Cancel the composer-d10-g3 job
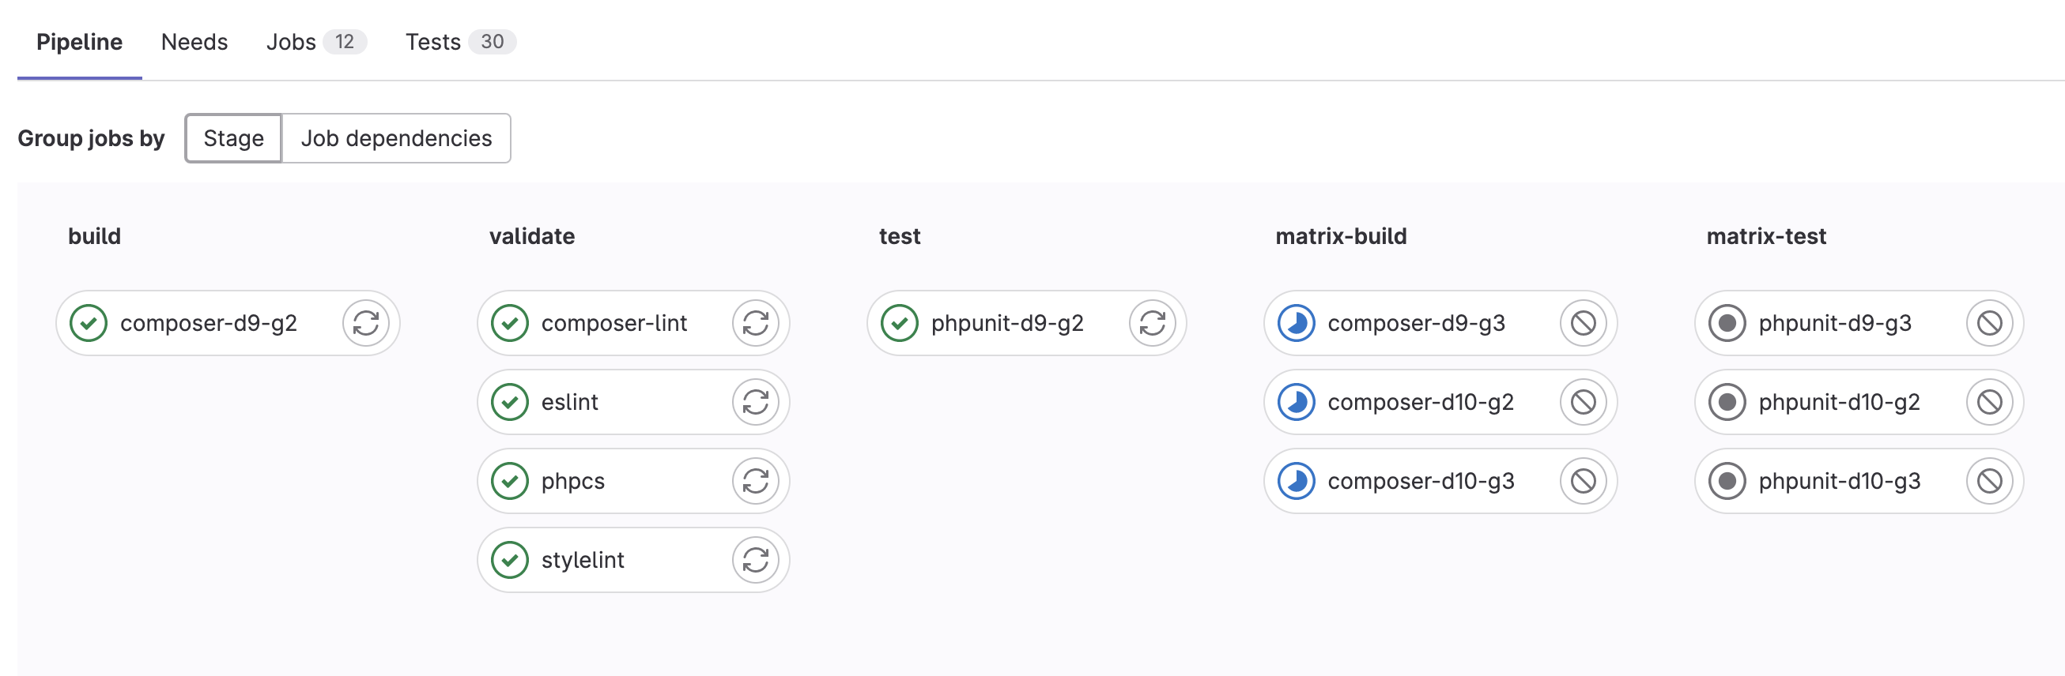2065x676 pixels. [1584, 481]
